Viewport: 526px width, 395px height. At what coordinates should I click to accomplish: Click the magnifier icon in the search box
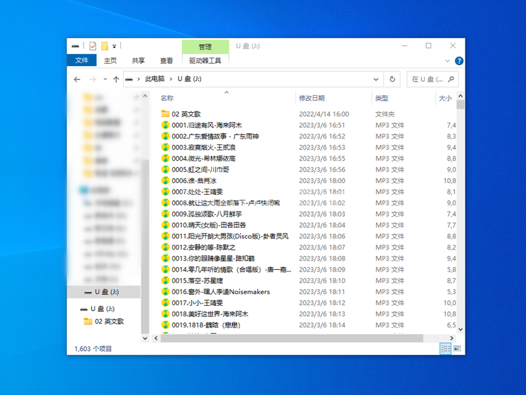(451, 79)
